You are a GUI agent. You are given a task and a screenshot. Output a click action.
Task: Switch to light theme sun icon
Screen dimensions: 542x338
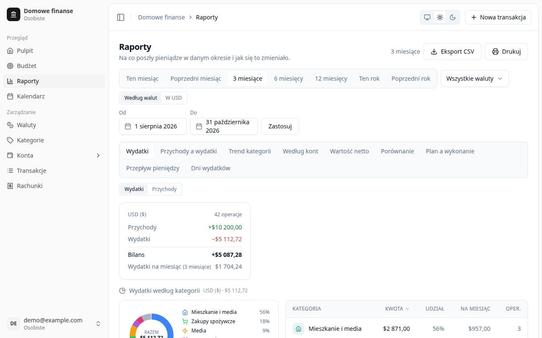[x=440, y=17]
